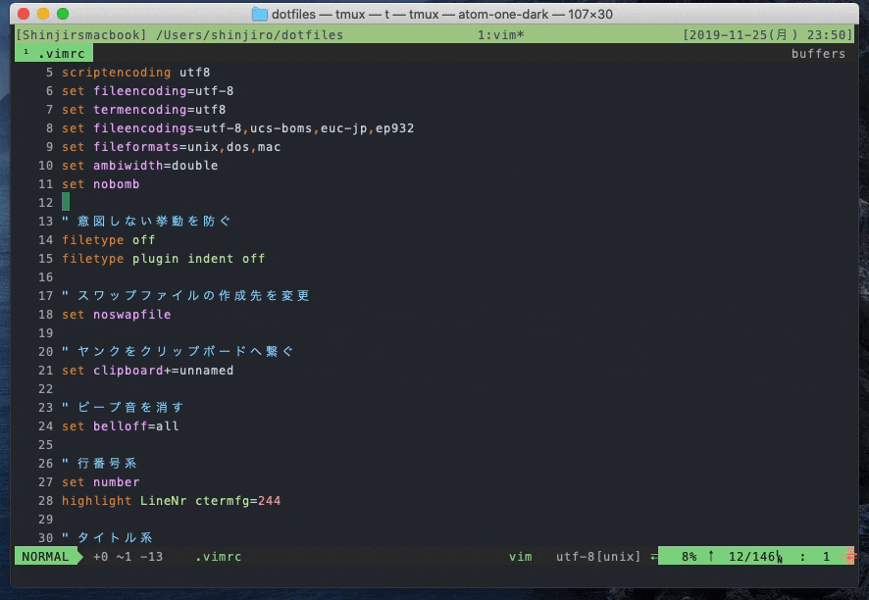This screenshot has width=869, height=600.
Task: Click the set noswapfile line
Action: click(x=117, y=314)
